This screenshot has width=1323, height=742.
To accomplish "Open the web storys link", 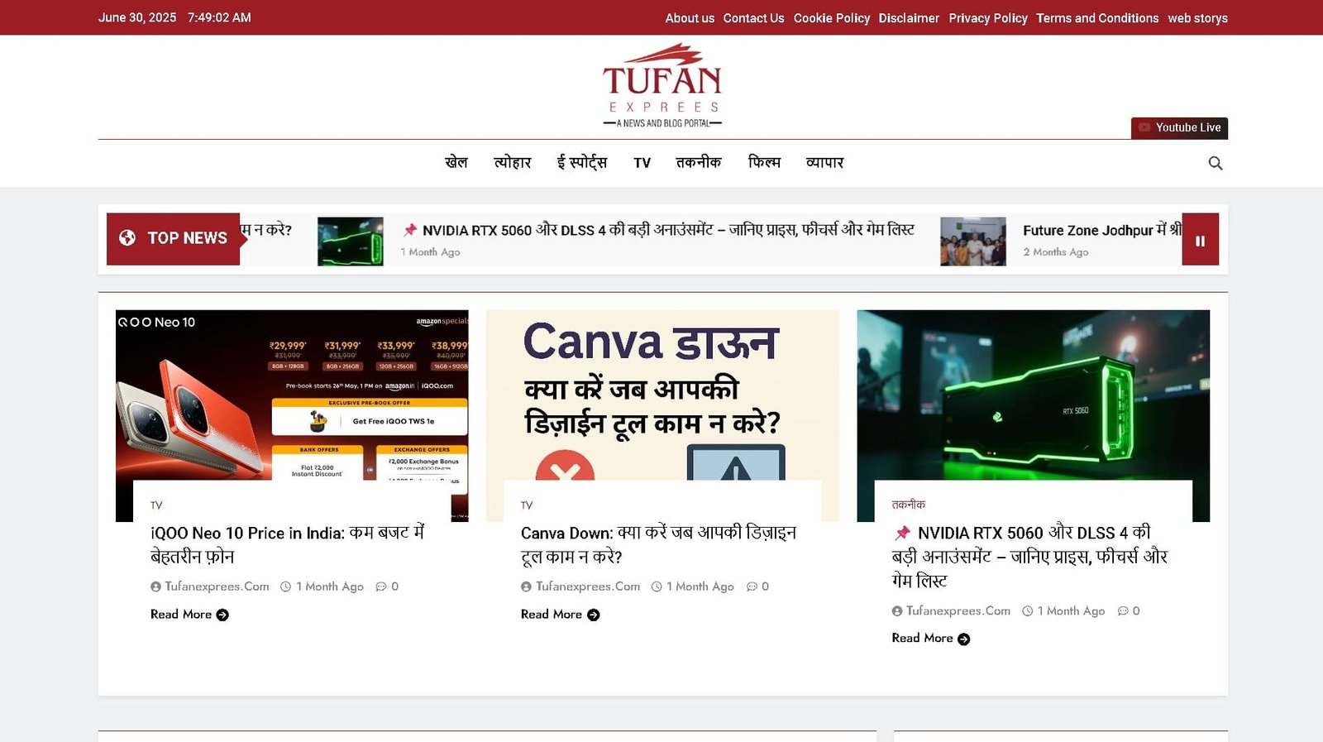I will (1197, 18).
